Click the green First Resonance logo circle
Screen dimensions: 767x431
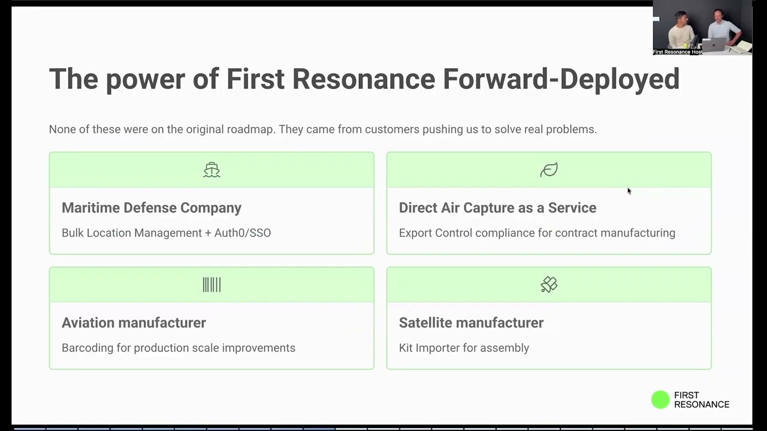point(660,400)
